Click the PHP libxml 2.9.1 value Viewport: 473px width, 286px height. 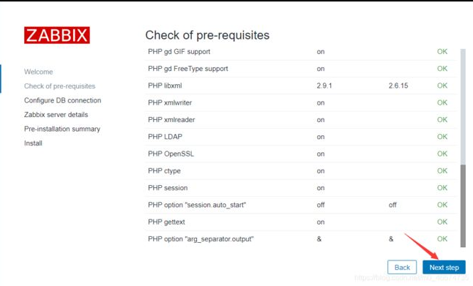click(324, 86)
